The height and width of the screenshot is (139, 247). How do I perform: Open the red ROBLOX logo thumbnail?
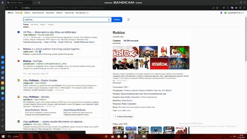point(159,63)
